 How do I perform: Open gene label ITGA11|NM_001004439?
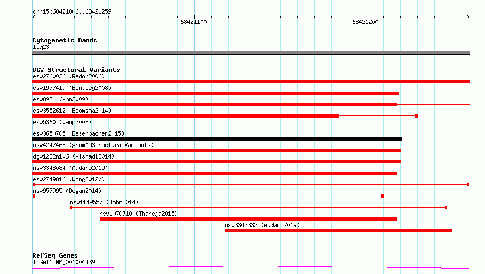(x=64, y=262)
